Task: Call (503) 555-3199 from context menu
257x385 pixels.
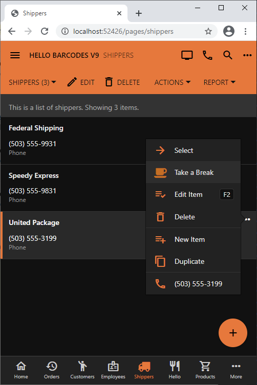Action: (194, 284)
